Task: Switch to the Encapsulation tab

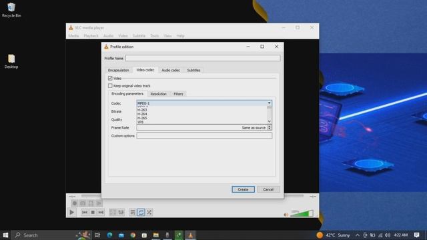Action: tap(119, 70)
